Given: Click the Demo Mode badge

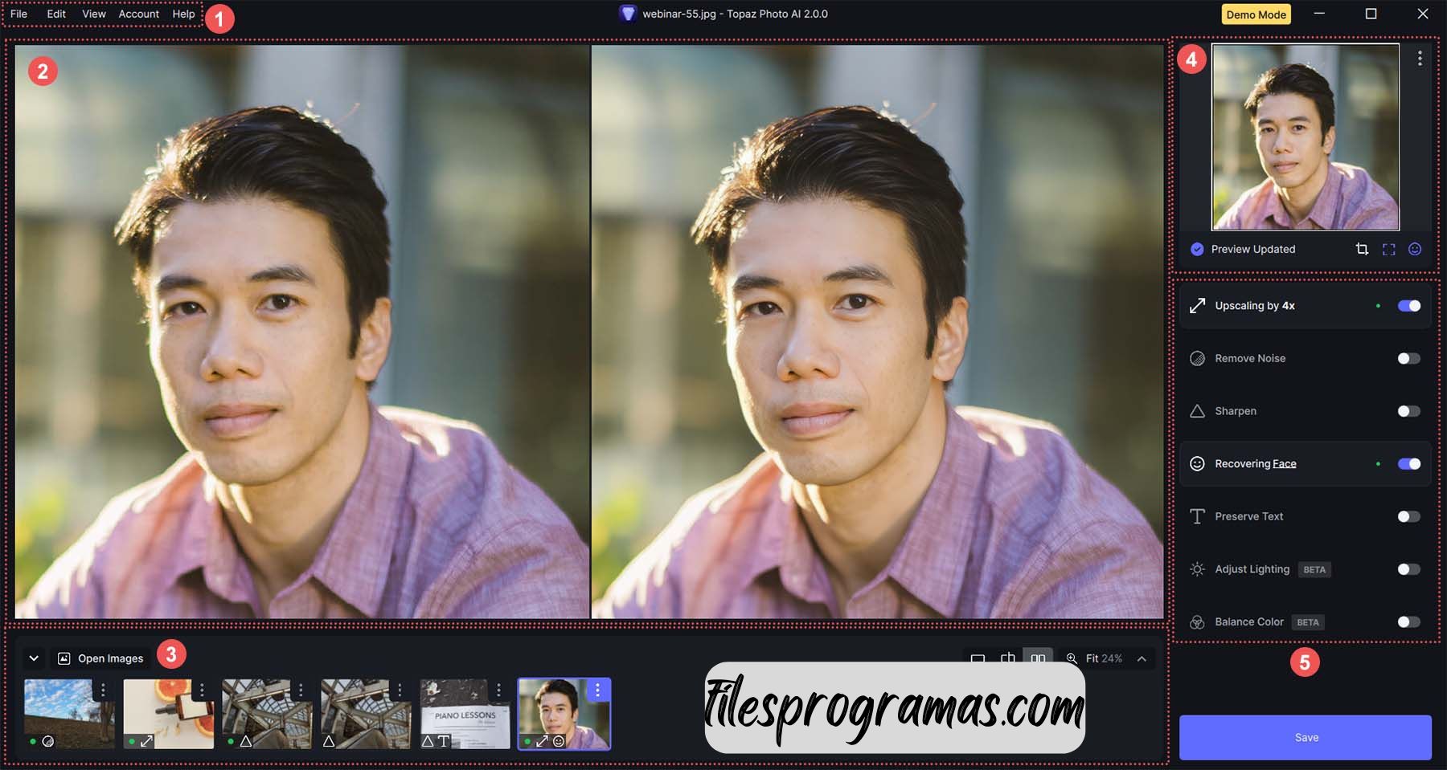Looking at the screenshot, I should tap(1256, 14).
